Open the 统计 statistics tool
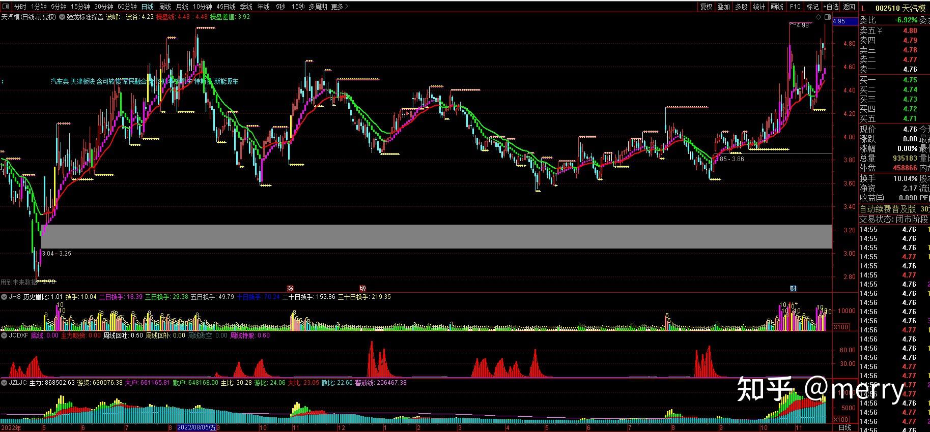Screen dimensions: 930x432 click(759, 7)
